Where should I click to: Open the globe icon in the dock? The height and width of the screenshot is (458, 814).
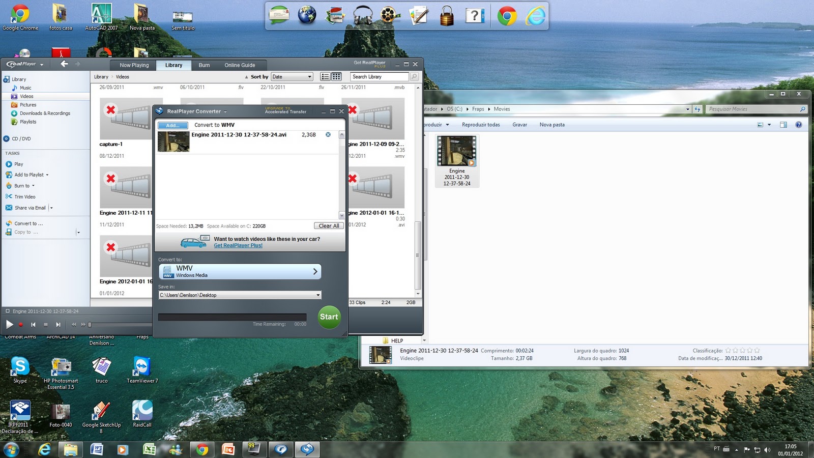307,15
